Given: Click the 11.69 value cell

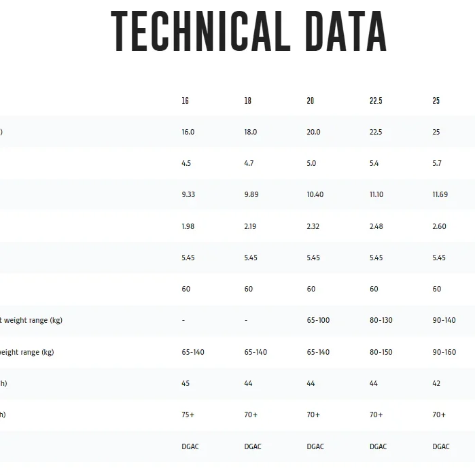Looking at the screenshot, I should point(440,194).
